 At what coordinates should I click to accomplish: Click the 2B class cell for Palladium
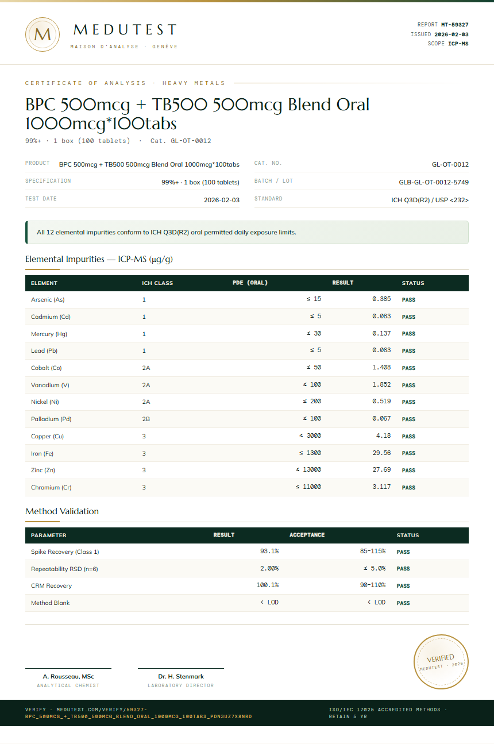pos(146,419)
